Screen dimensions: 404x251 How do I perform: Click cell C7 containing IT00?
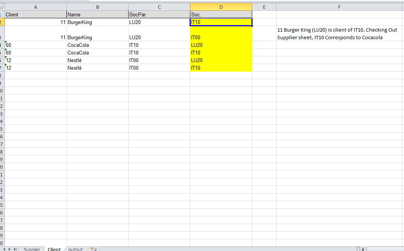[159, 68]
